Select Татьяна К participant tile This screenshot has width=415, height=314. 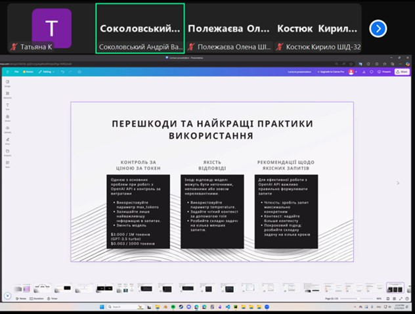tap(52, 29)
